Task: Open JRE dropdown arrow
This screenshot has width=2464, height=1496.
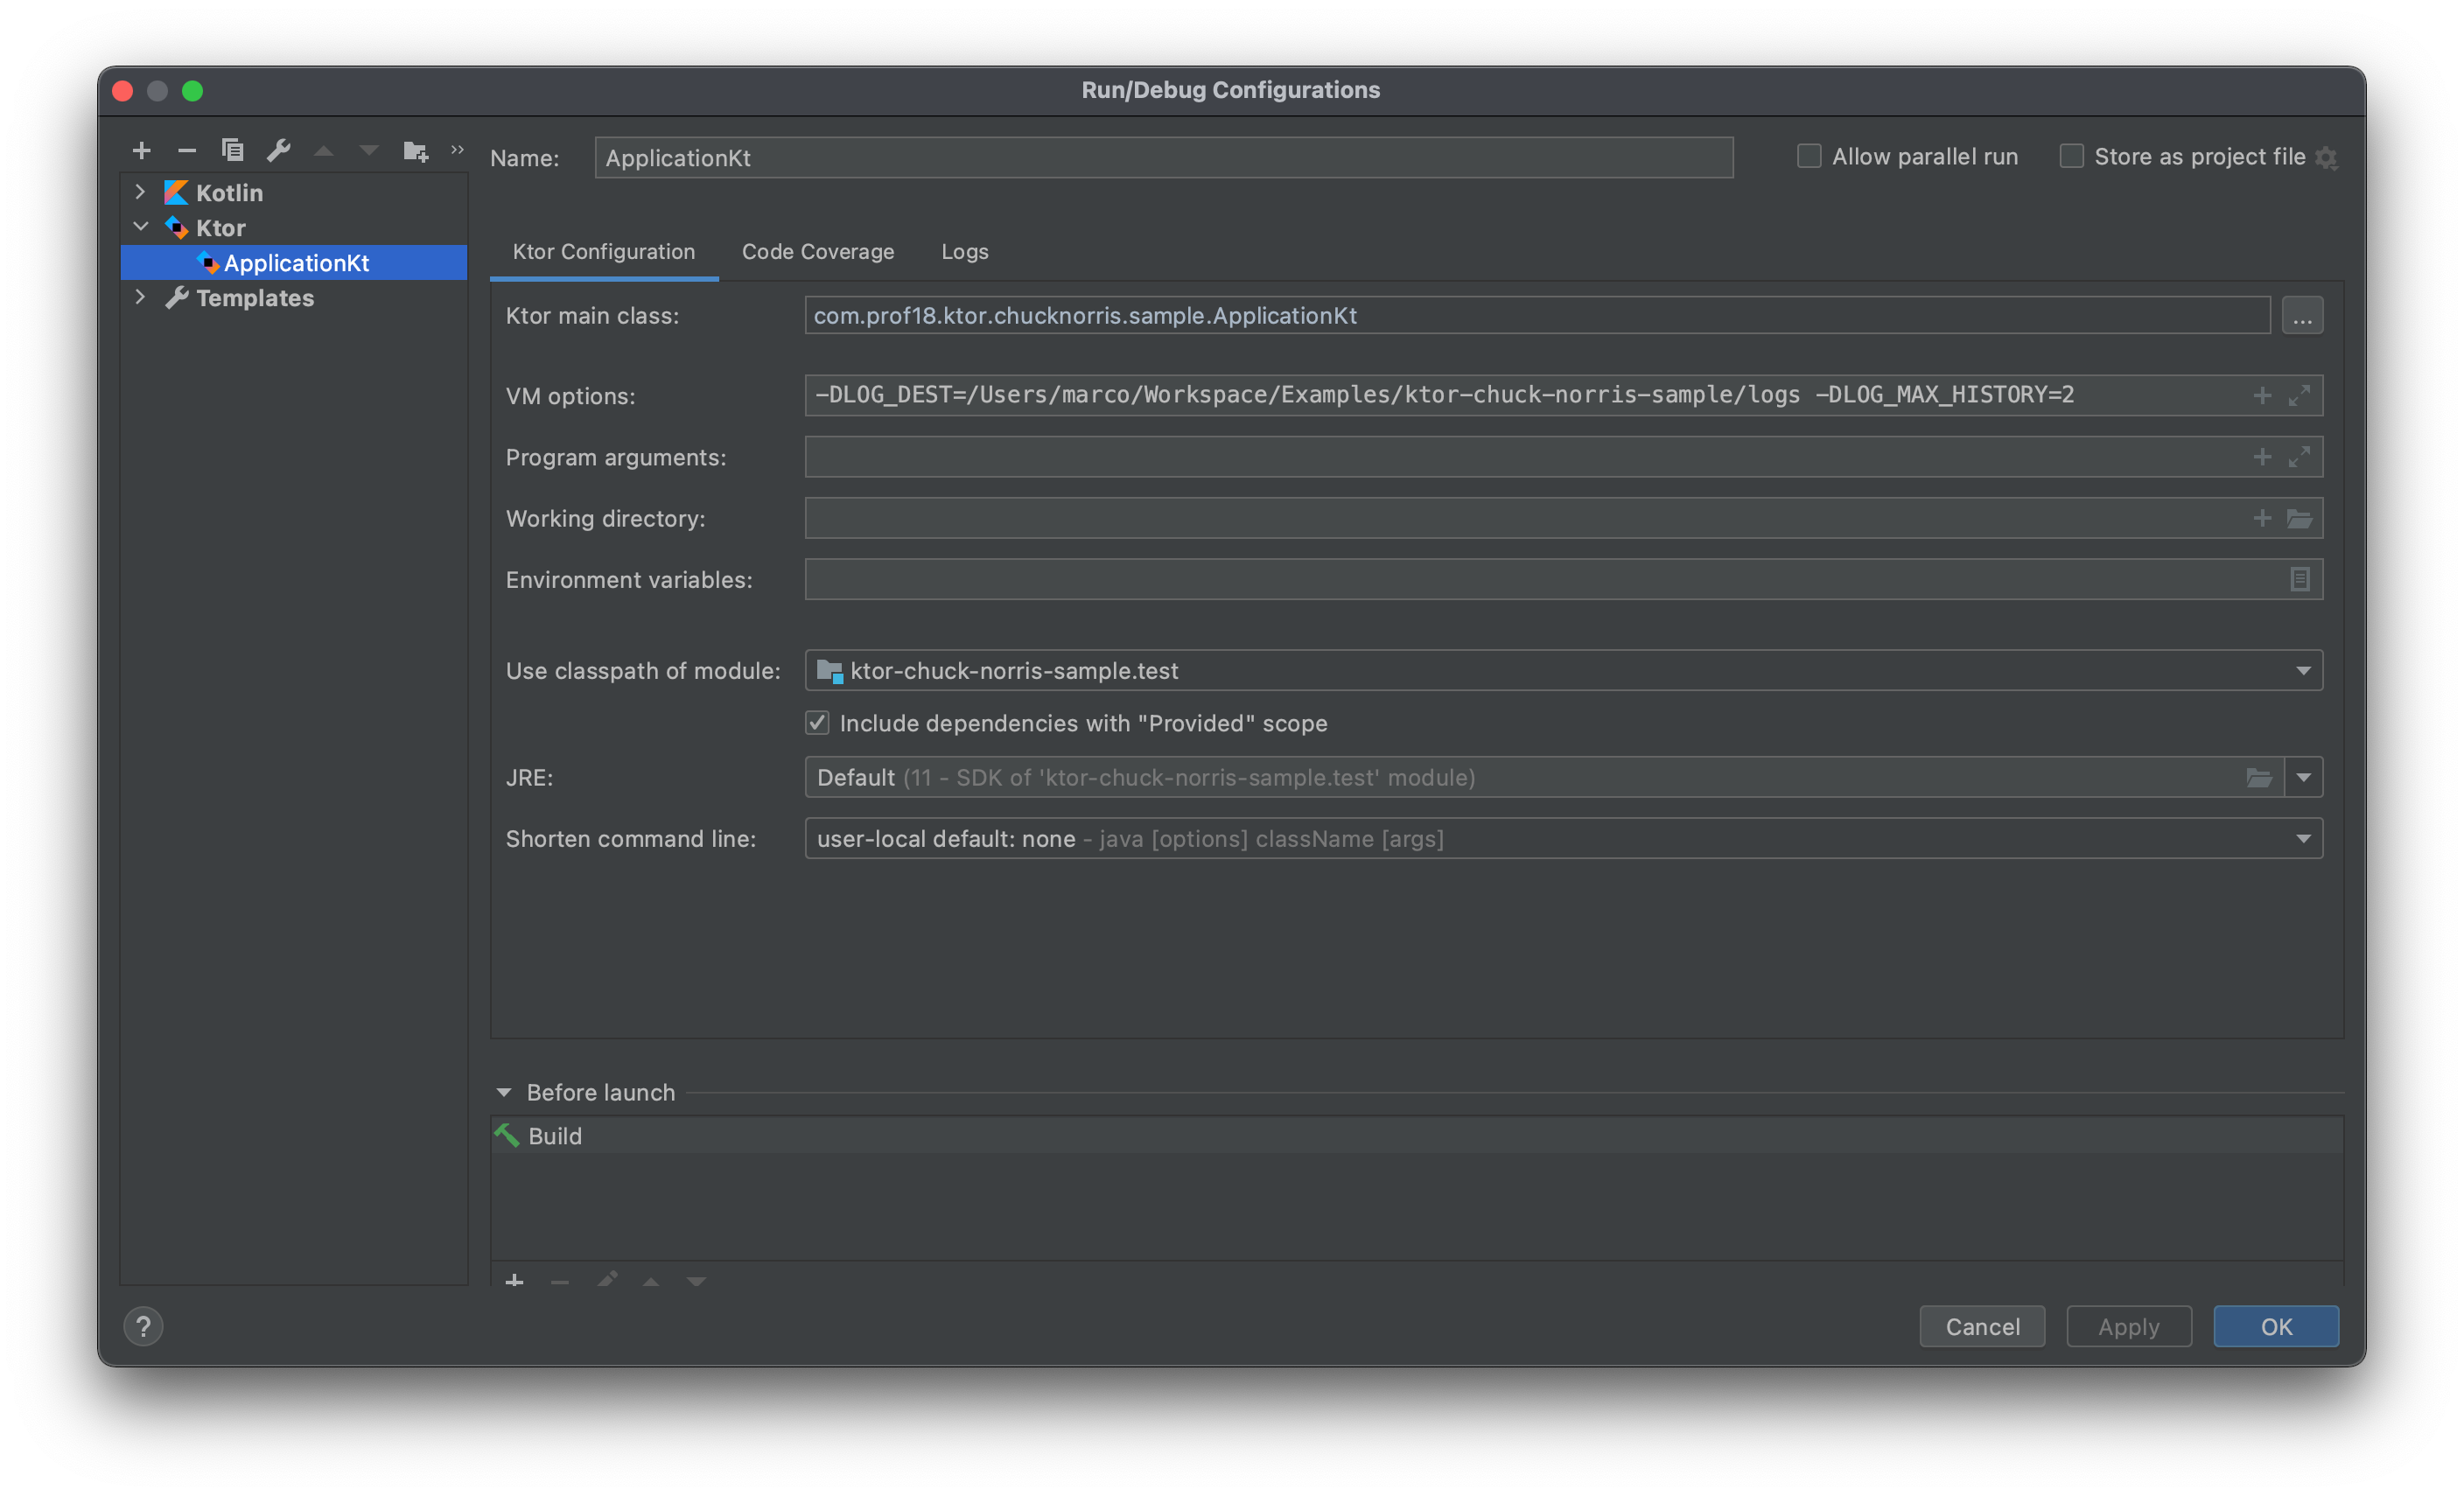Action: [x=2303, y=777]
